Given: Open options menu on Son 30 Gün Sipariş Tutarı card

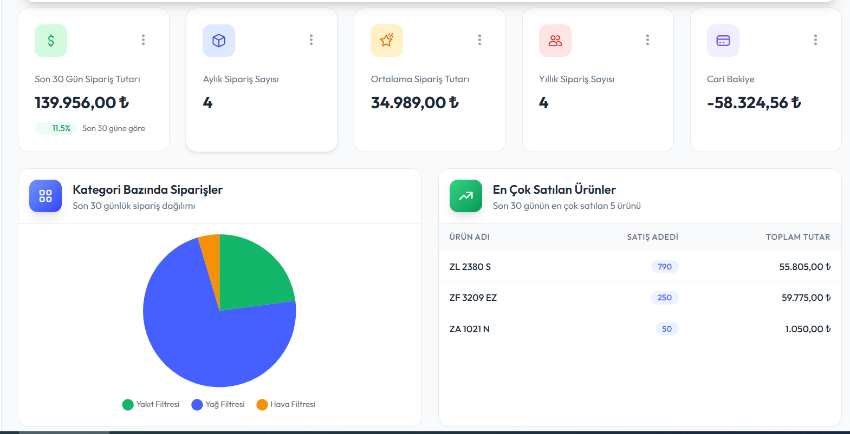Looking at the screenshot, I should 143,40.
